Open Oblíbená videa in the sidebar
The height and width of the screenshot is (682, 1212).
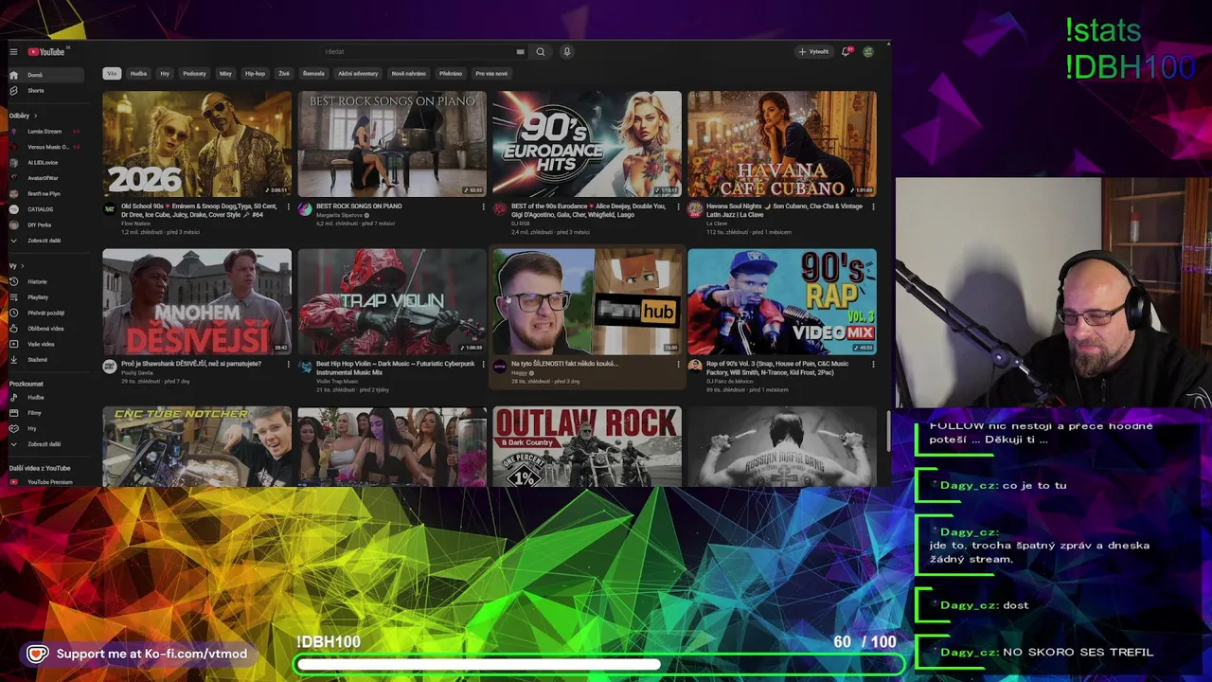click(46, 329)
